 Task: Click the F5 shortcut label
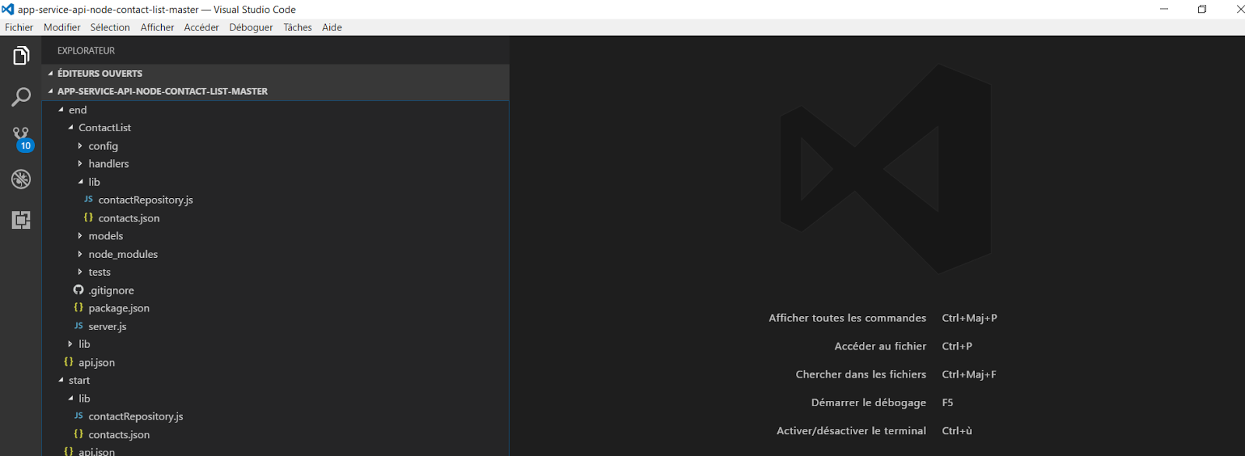click(948, 402)
